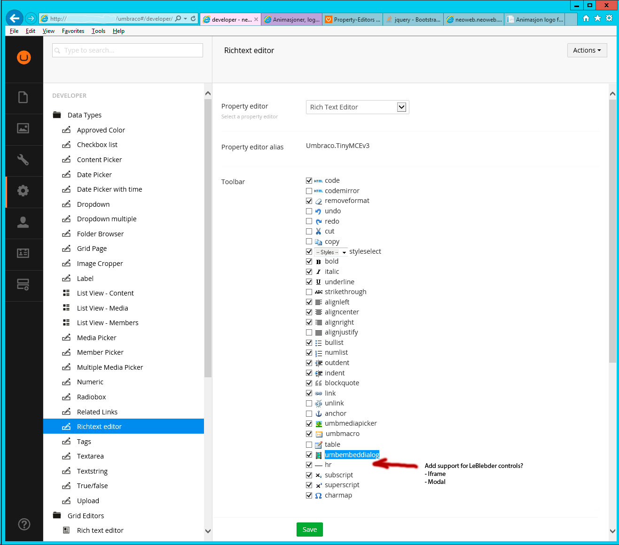
Task: Open the Developer gear section icon
Action: (23, 191)
